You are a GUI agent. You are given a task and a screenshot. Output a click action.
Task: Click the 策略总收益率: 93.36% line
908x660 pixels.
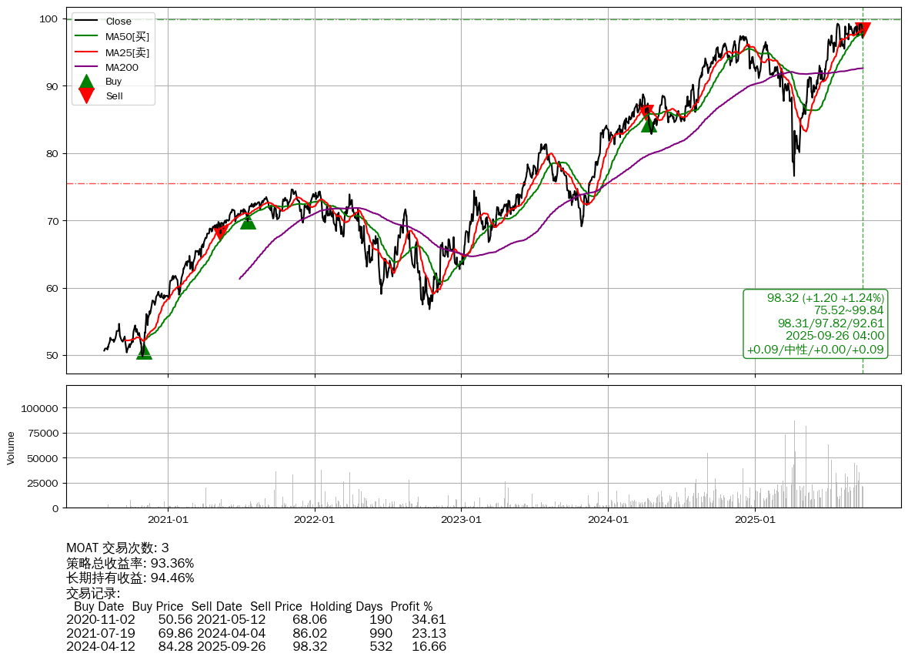(130, 563)
